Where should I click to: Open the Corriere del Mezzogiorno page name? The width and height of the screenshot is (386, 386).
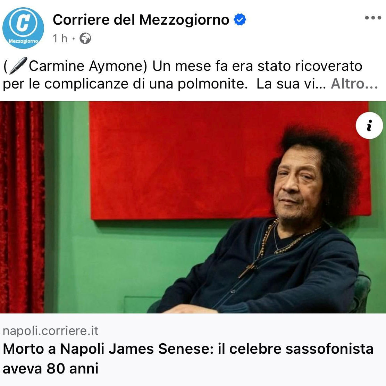(141, 19)
